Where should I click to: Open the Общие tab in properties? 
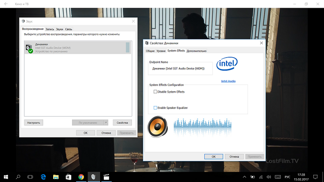pyautogui.click(x=150, y=51)
